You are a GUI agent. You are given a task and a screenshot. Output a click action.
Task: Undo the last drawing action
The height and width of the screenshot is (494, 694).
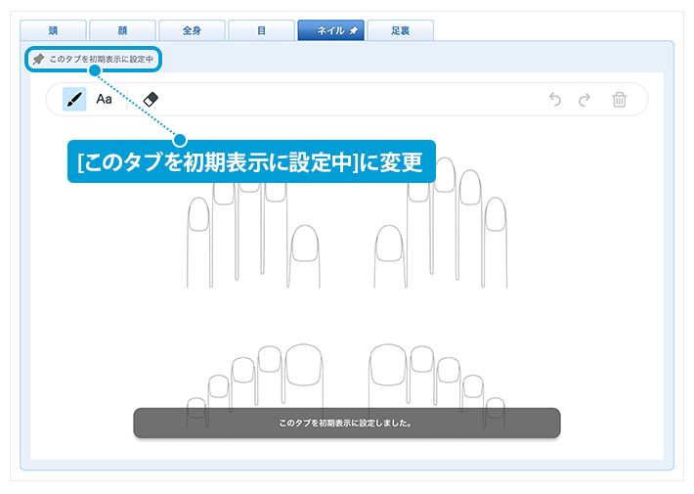click(x=555, y=99)
